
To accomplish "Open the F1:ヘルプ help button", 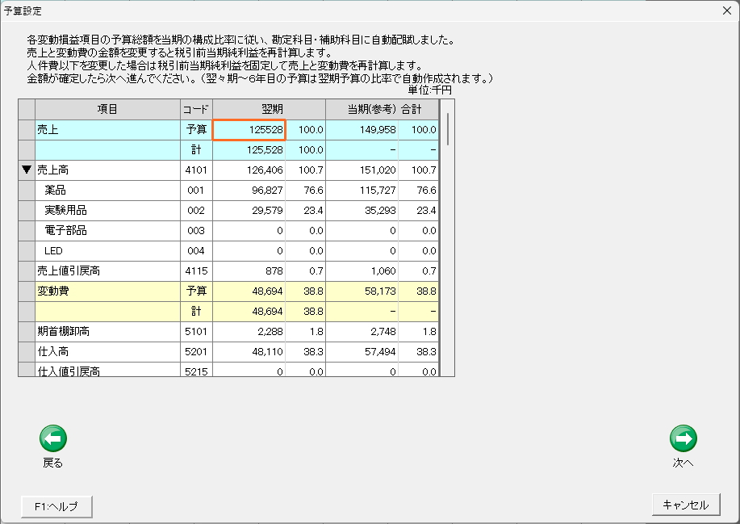I will [56, 506].
